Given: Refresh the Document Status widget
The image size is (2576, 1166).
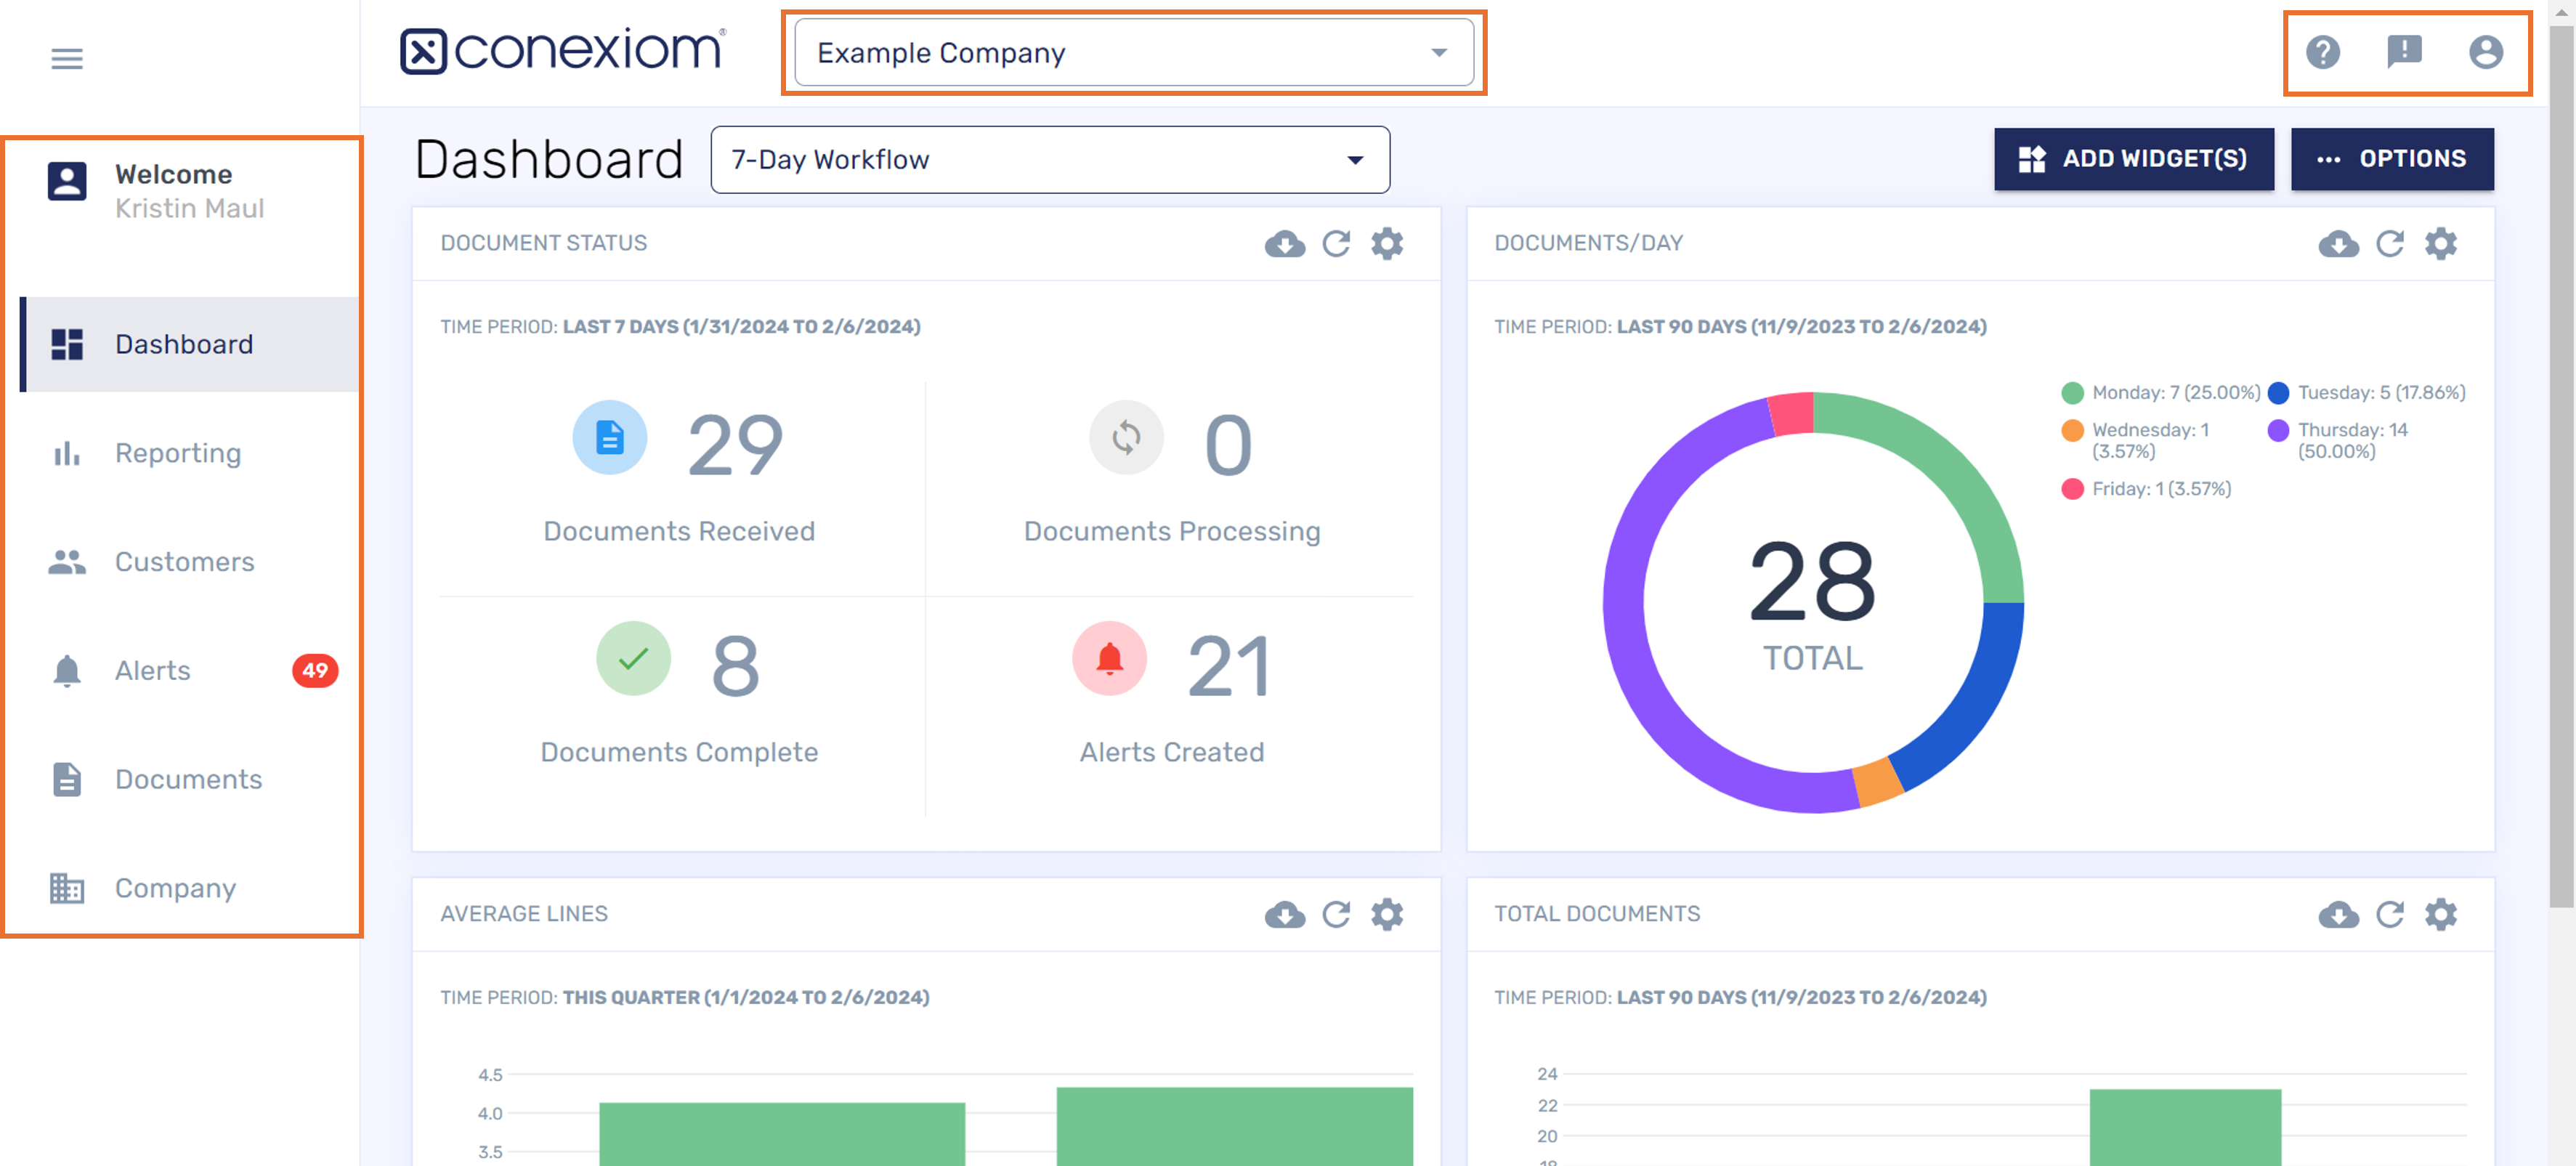Looking at the screenshot, I should [x=1336, y=244].
